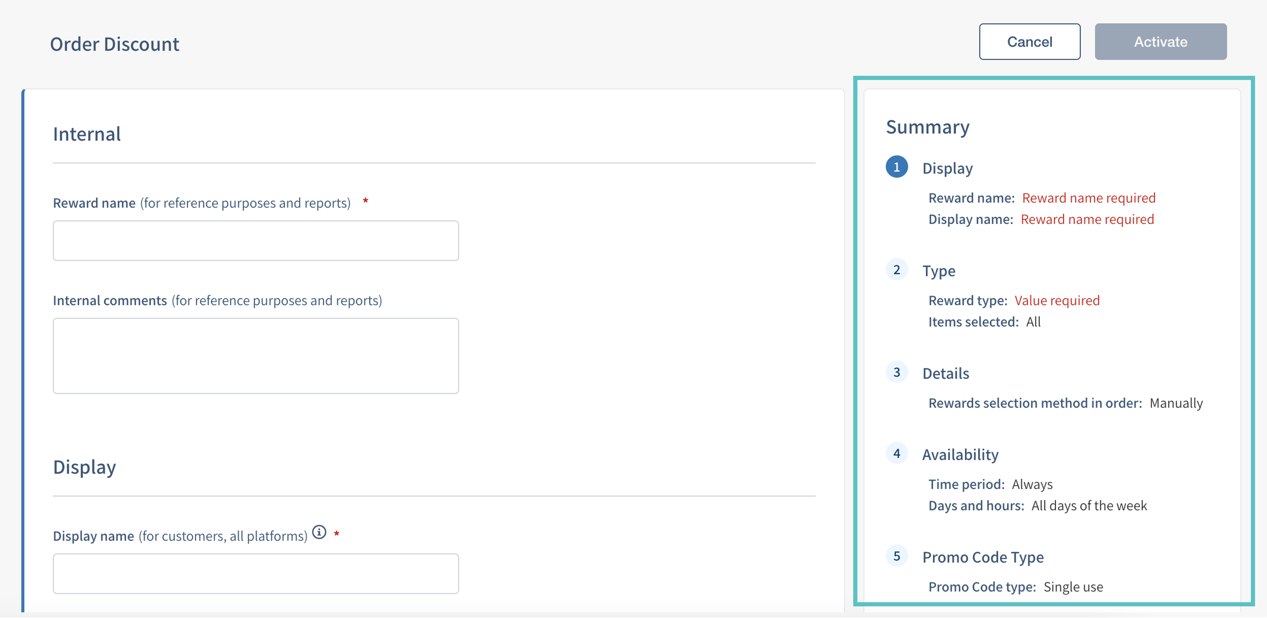The width and height of the screenshot is (1267, 618).
Task: Click the 'Value required' reward type warning
Action: 1057,301
